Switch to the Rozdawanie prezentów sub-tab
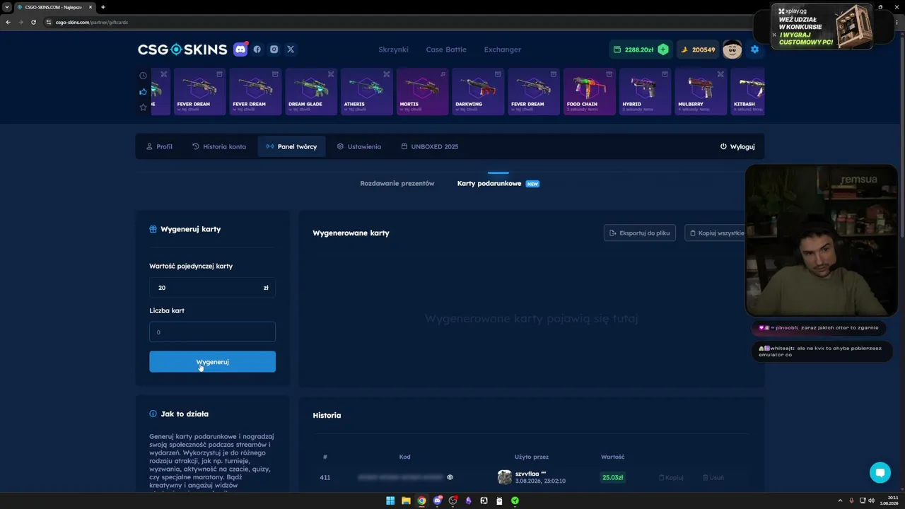905x509 pixels. (397, 184)
